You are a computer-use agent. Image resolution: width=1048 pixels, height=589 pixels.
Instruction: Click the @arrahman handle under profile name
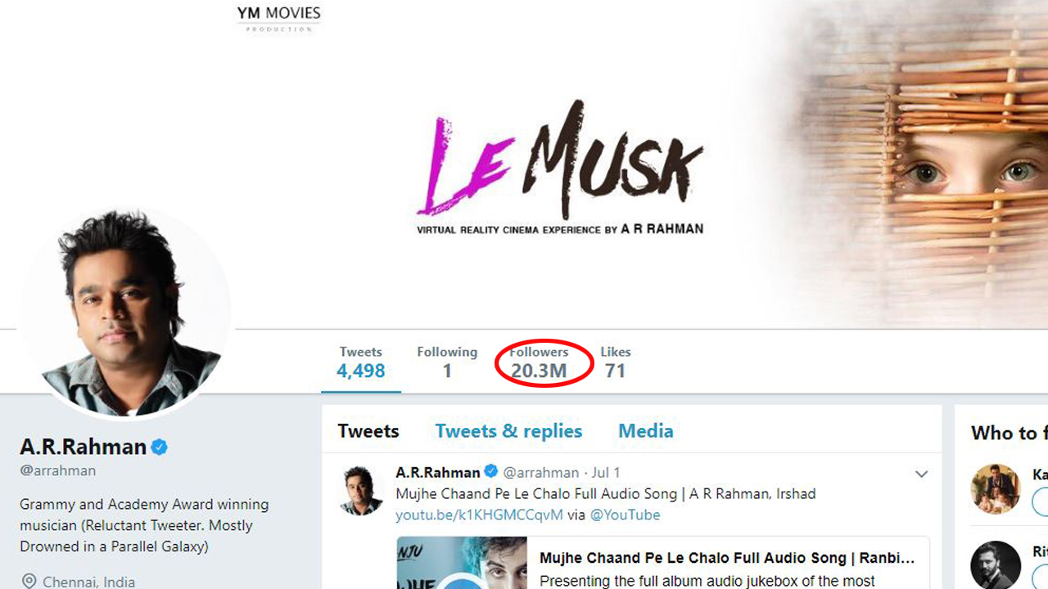click(57, 470)
